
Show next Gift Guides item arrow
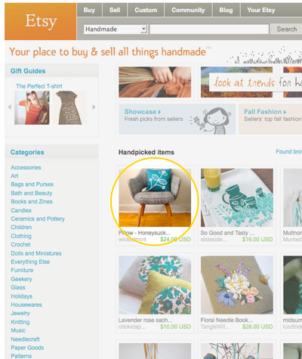coord(94,107)
